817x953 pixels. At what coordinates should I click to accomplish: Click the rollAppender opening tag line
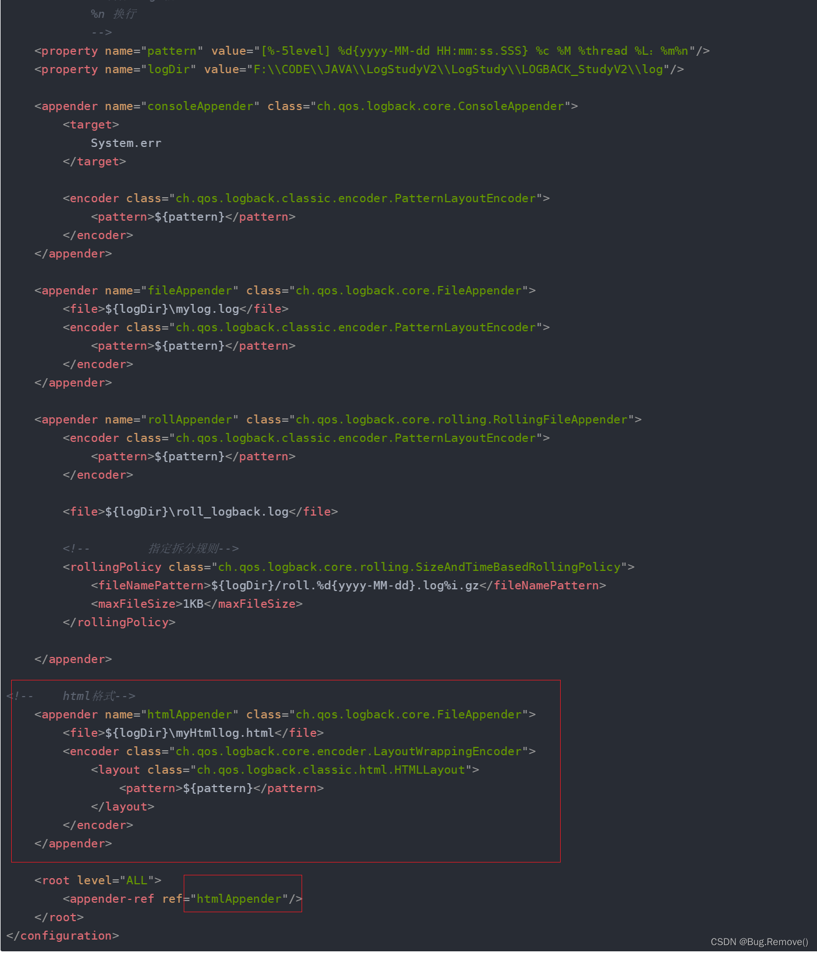pos(338,420)
